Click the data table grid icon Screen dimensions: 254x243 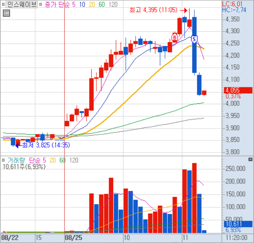click(6, 13)
